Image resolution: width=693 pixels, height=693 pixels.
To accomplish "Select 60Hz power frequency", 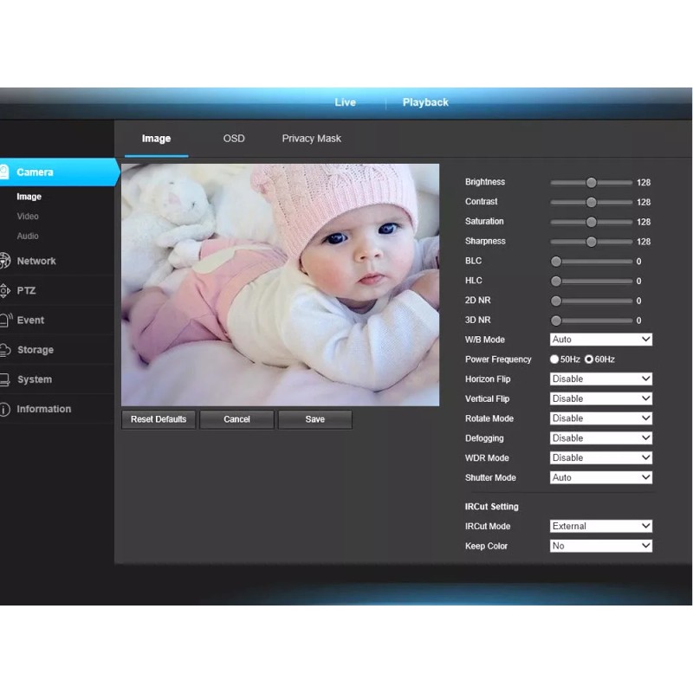I will (589, 359).
